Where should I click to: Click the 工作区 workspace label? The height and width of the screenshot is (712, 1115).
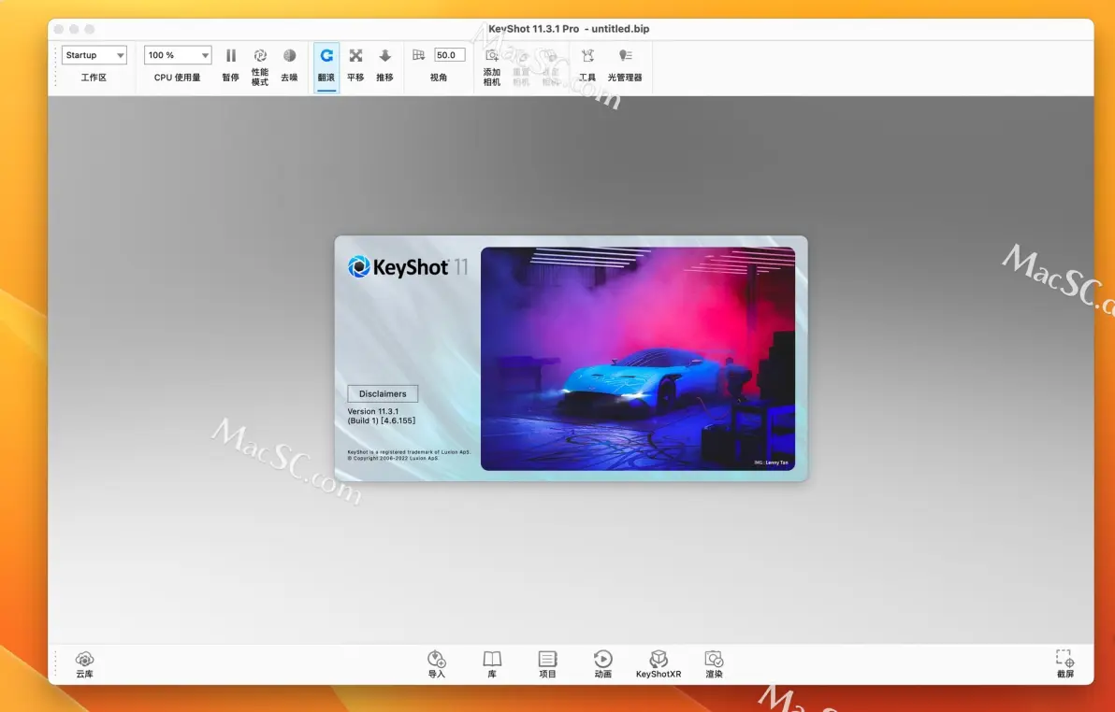coord(94,78)
